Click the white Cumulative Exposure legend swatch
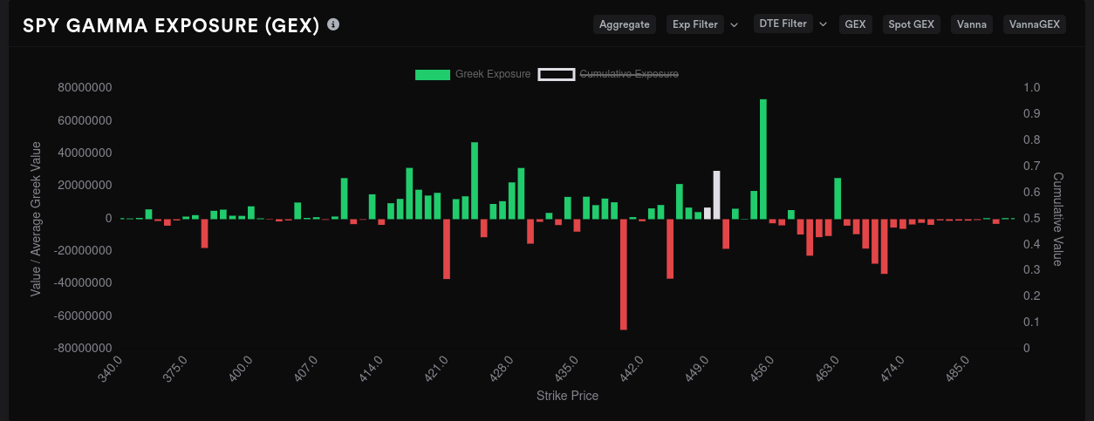The width and height of the screenshot is (1094, 421). click(557, 74)
